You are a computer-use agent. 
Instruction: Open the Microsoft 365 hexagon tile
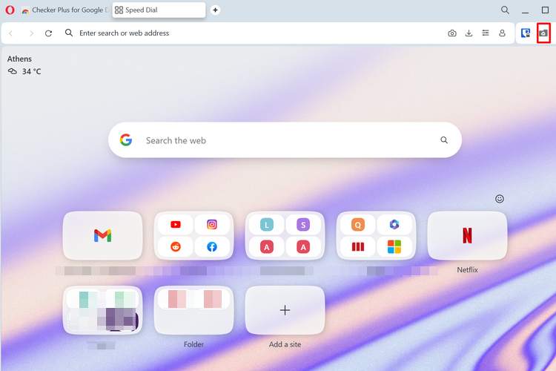(x=394, y=224)
